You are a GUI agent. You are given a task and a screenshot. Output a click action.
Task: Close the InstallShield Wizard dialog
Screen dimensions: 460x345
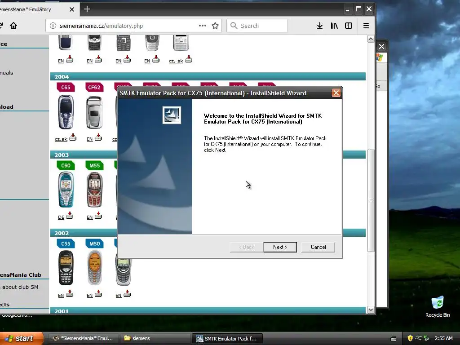(336, 93)
